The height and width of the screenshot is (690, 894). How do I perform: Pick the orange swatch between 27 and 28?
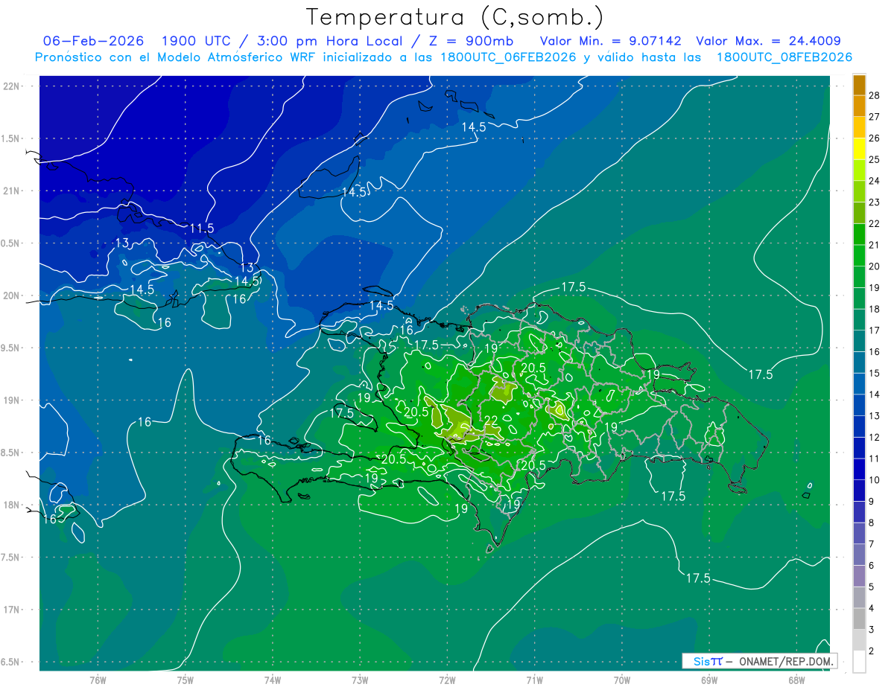pyautogui.click(x=859, y=106)
